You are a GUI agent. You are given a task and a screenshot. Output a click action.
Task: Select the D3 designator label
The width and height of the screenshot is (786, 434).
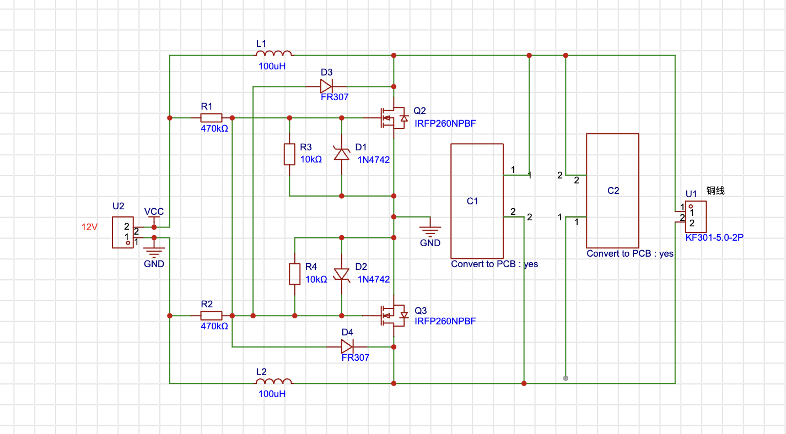[326, 72]
